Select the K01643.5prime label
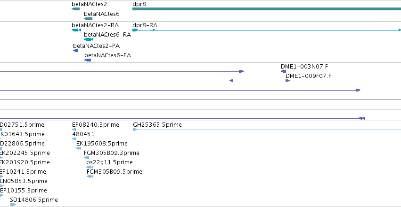Screen dimensions: 401x207 pos(23,134)
